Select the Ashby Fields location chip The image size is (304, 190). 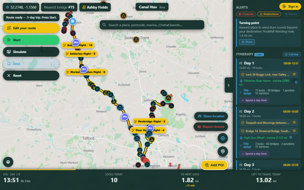95,7
